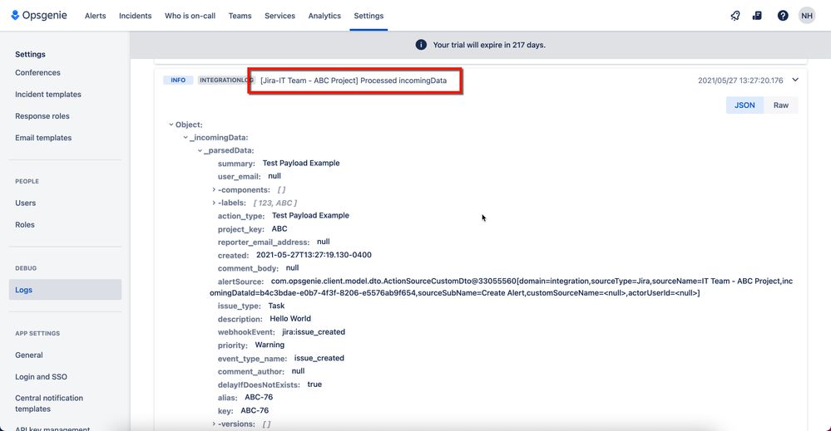Screen dimensions: 831x431
Task: Switch log view to Raw
Action: [x=780, y=105]
